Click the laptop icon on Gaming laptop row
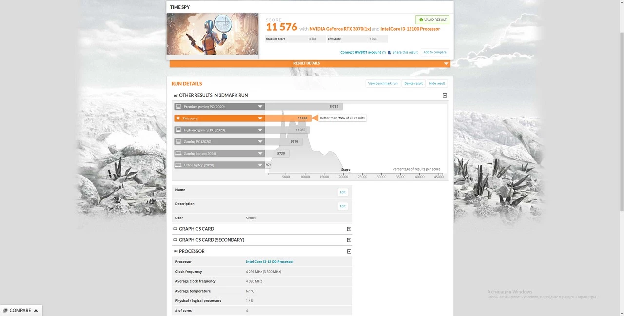Viewport: 624px width, 316px height. click(x=179, y=153)
